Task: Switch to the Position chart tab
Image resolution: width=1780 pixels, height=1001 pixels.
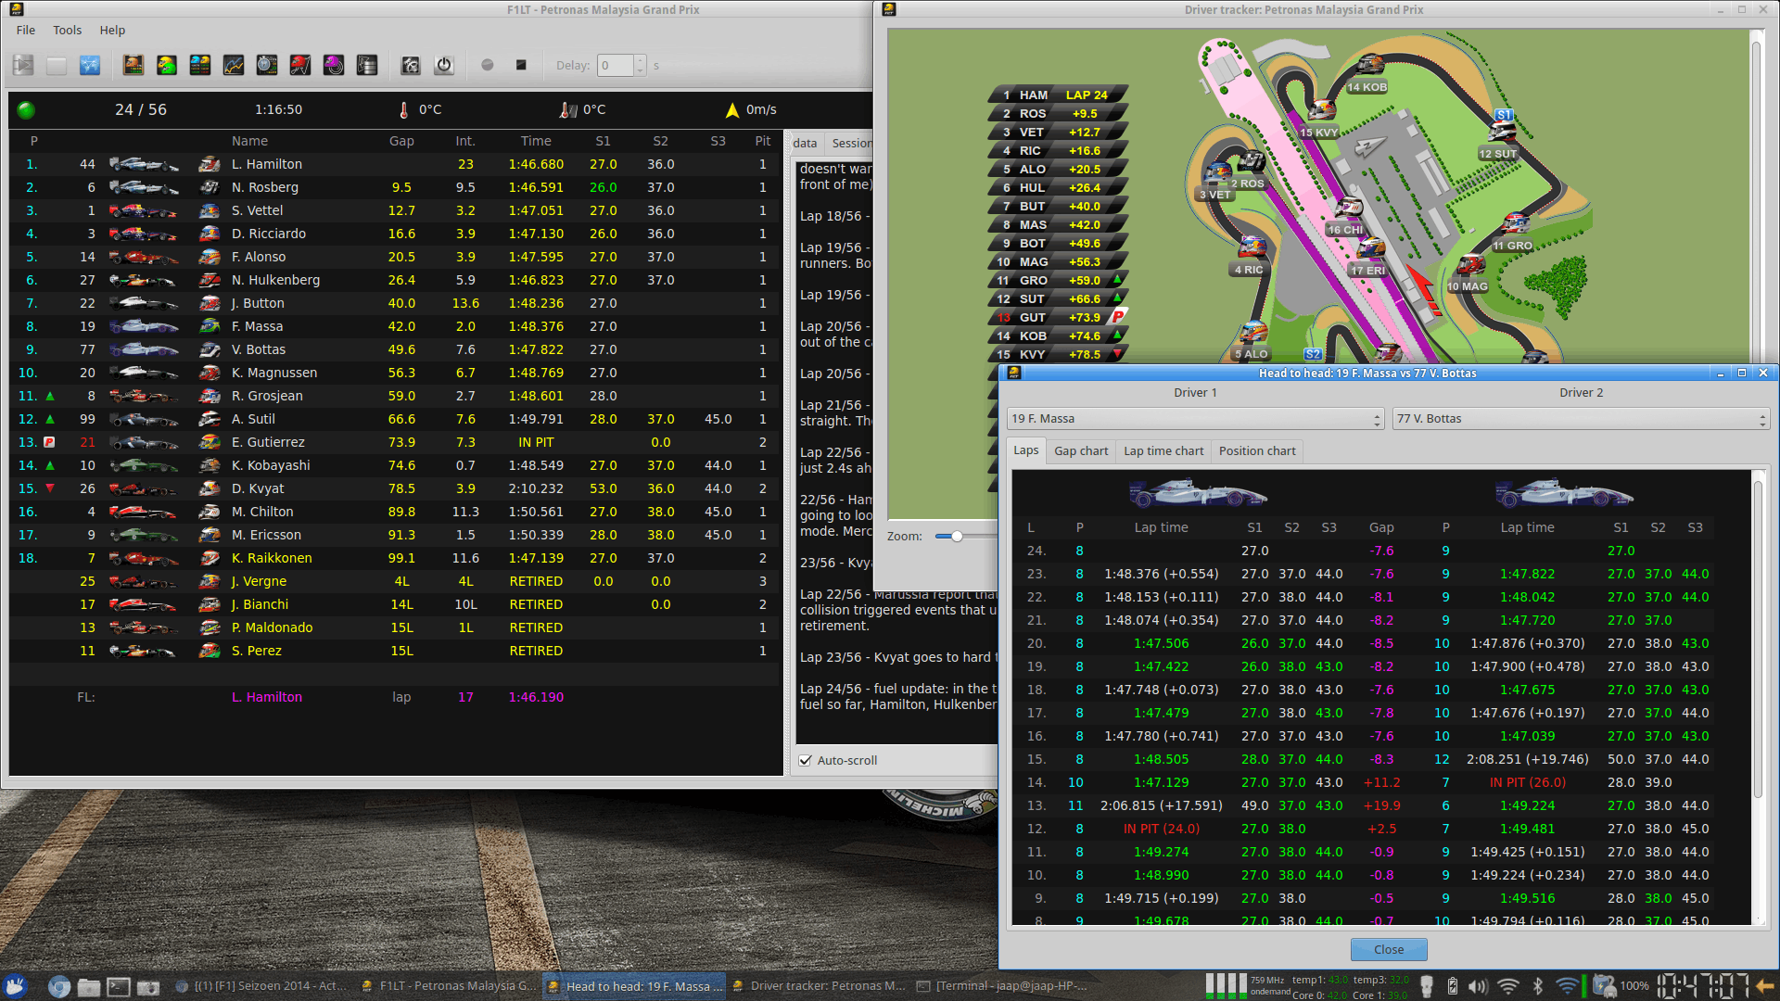Action: [x=1256, y=451]
